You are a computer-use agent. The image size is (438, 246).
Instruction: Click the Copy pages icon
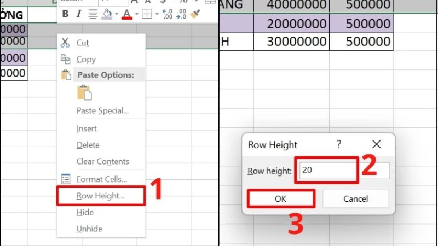point(65,59)
